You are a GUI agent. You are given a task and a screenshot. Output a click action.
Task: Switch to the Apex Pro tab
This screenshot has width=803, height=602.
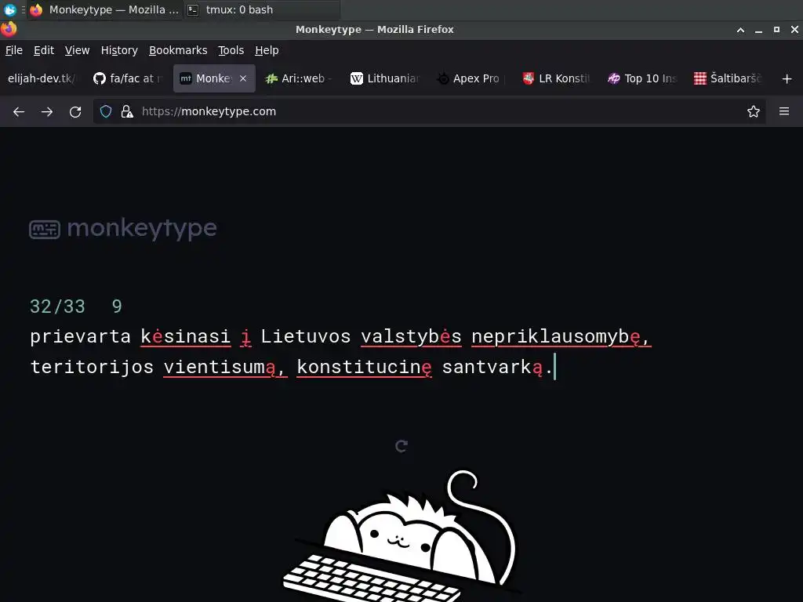click(x=471, y=78)
